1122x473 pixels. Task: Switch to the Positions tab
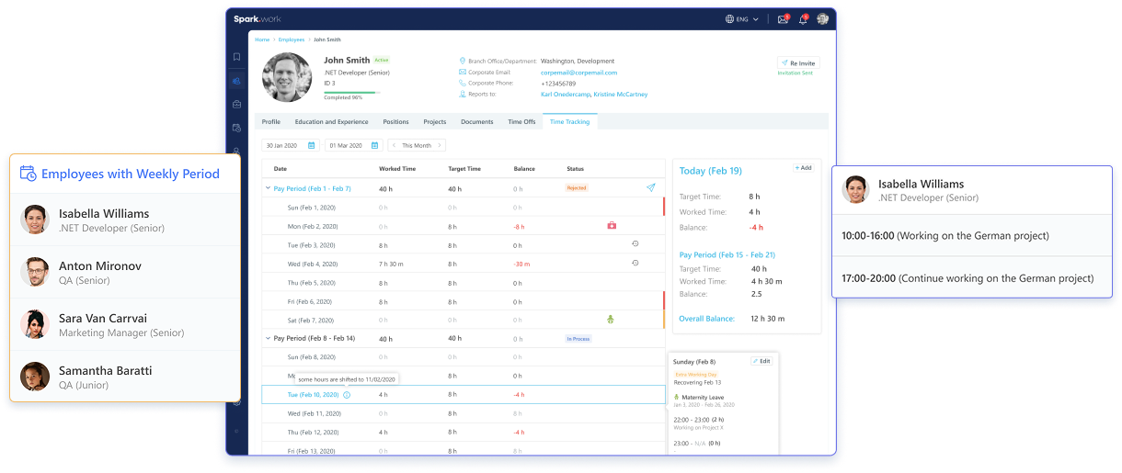pyautogui.click(x=395, y=121)
